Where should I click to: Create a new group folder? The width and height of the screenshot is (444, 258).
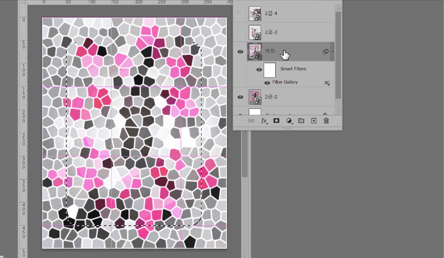pyautogui.click(x=301, y=121)
